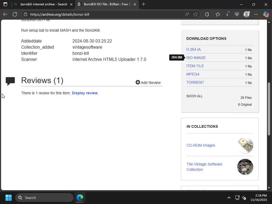This screenshot has width=272, height=204.
Task: Click the DOWNLOAD OPTIONS heading
Action: coord(206,39)
